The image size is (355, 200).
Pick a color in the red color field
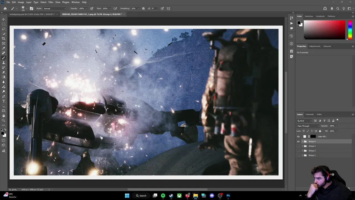point(324,30)
